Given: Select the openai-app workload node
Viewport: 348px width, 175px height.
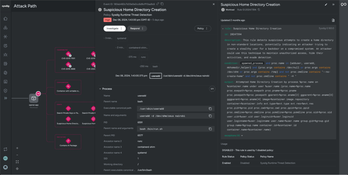Looking at the screenshot, I should point(34,98).
